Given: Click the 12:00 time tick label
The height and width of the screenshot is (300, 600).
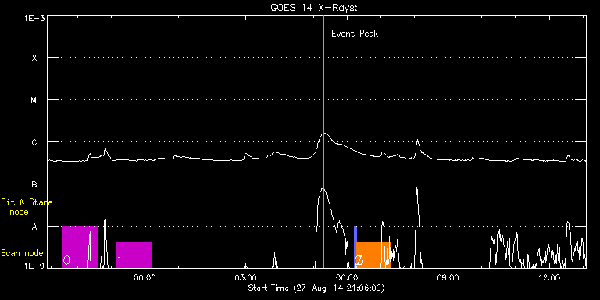Looking at the screenshot, I should click(x=549, y=277).
